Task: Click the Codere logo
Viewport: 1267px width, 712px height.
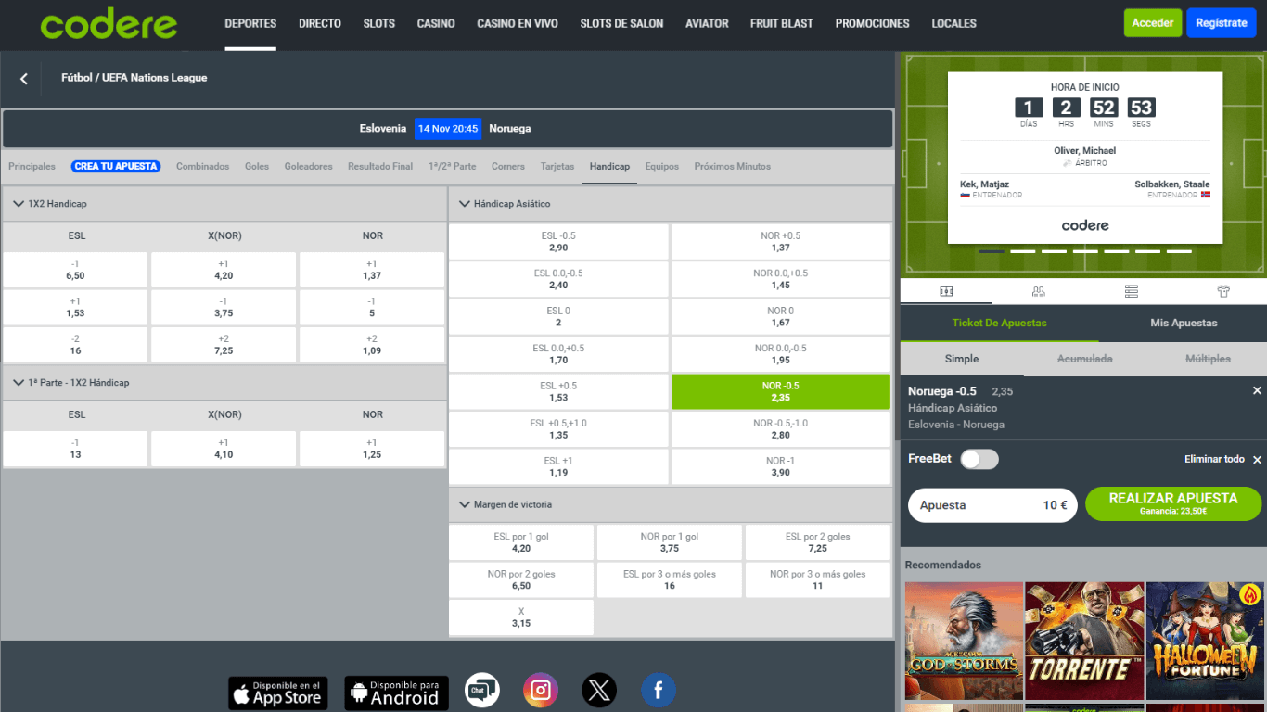Action: pyautogui.click(x=109, y=24)
